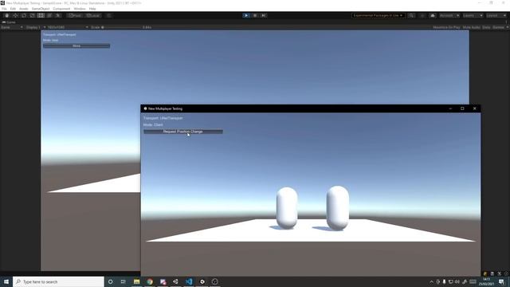Open Visual Studio Code from taskbar

[189, 281]
